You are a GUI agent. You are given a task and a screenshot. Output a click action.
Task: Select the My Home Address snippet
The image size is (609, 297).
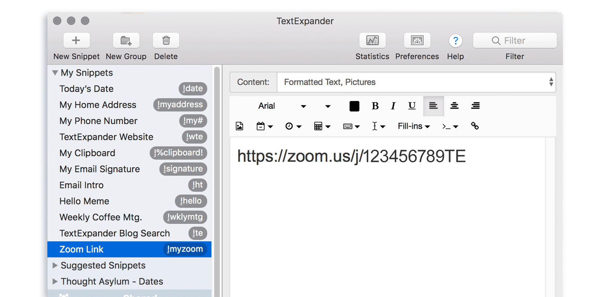(x=129, y=105)
